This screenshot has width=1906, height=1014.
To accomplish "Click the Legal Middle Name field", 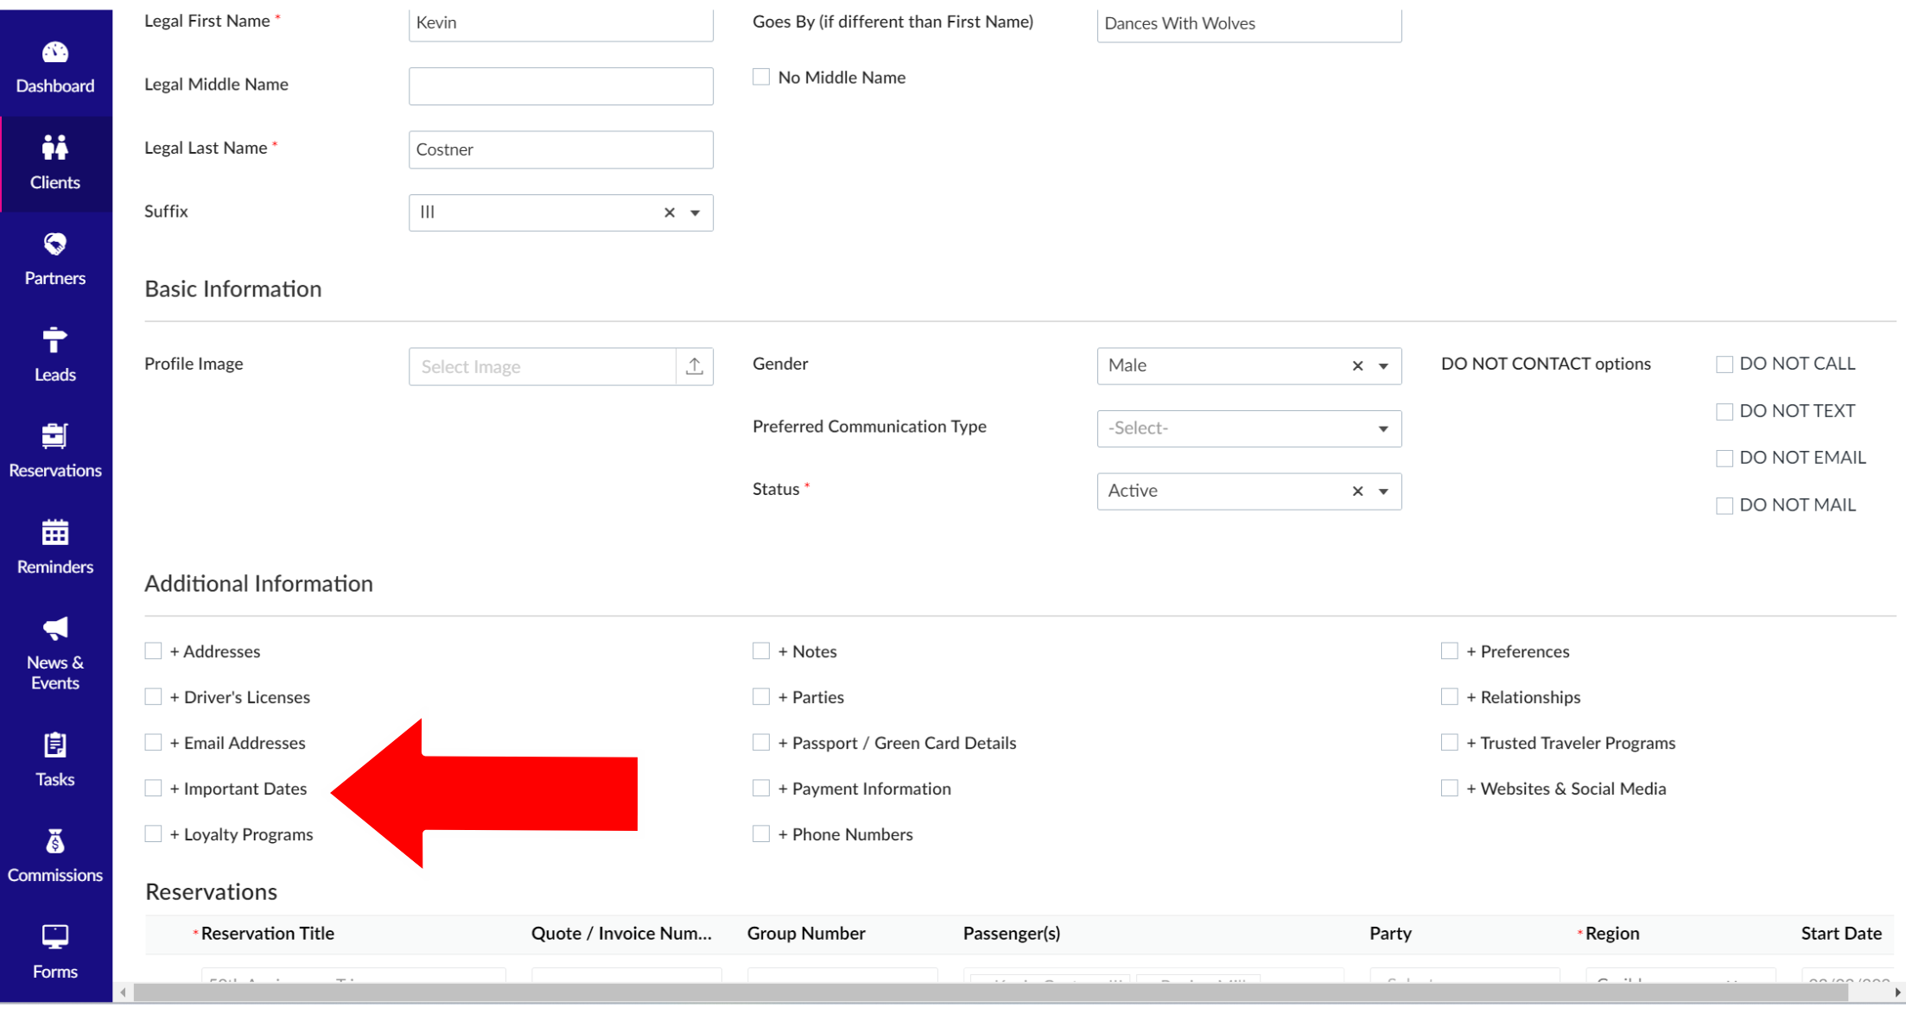I will (561, 86).
